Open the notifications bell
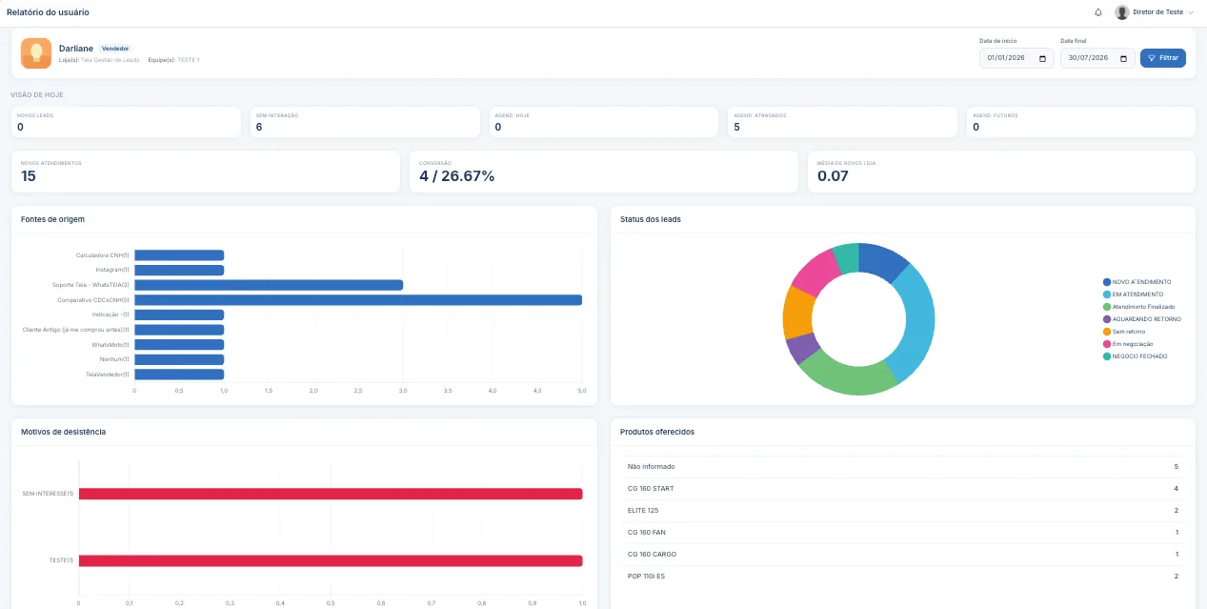 [1098, 12]
